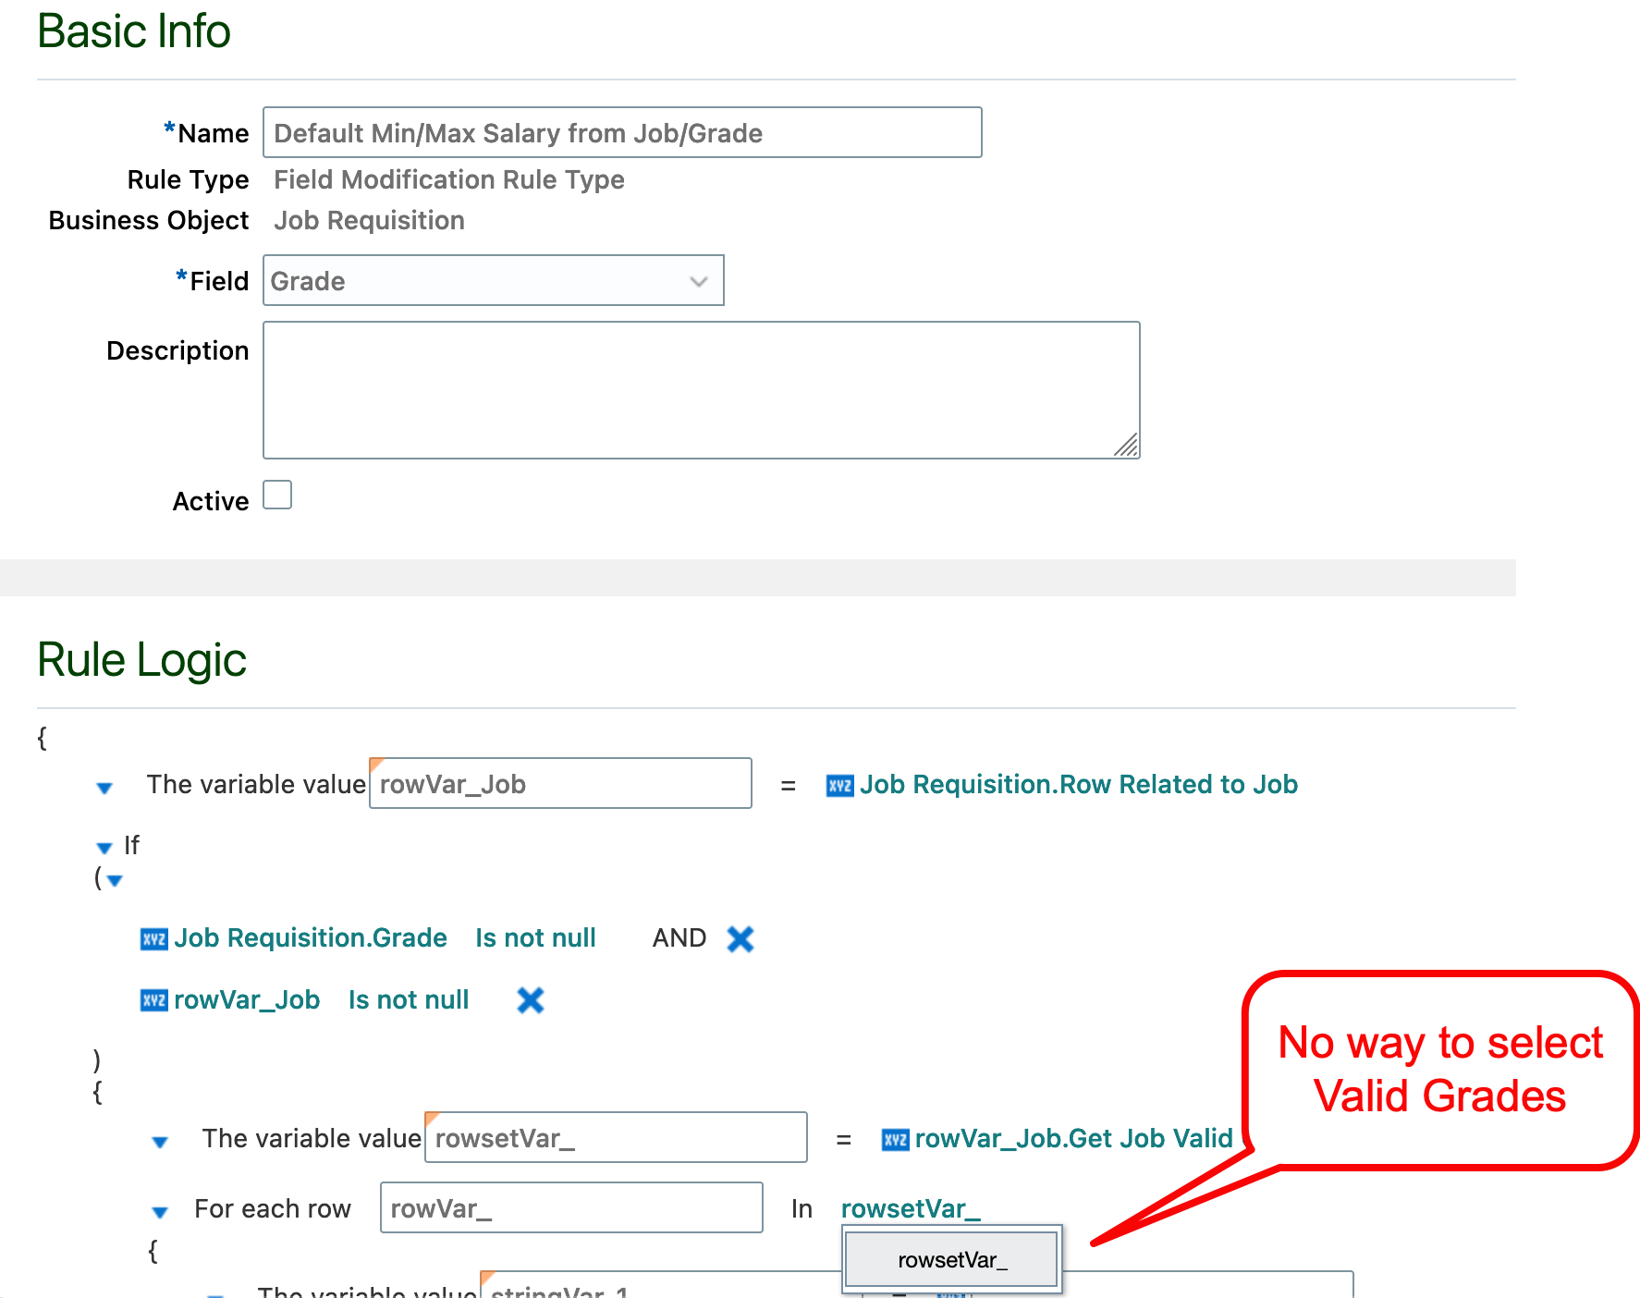1640x1298 pixels.
Task: Open rowVar_Job.Get Job Valid function link
Action: [x=1072, y=1138]
